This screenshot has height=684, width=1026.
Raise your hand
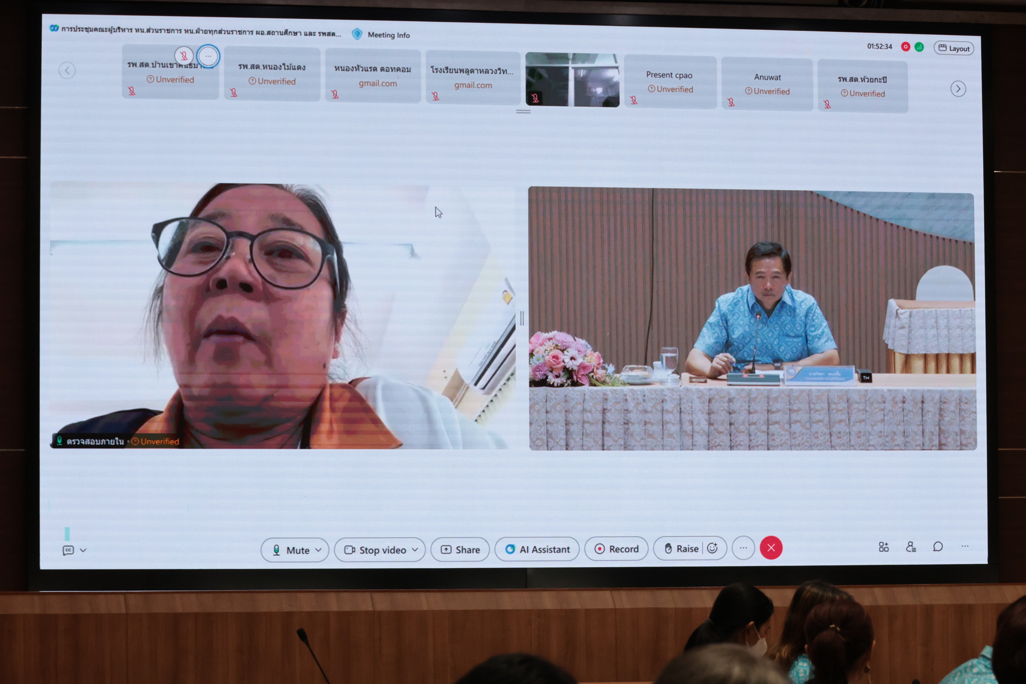681,548
